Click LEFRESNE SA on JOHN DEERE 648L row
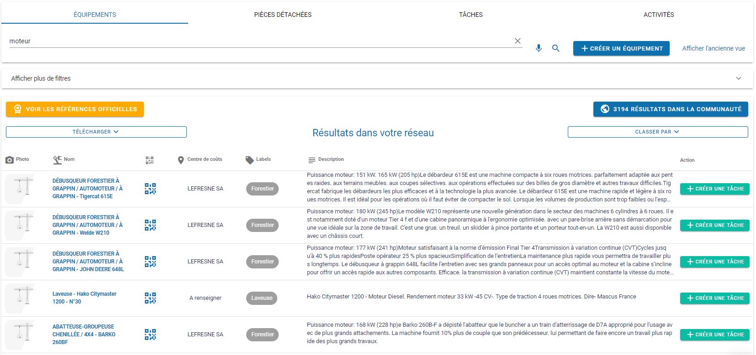This screenshot has width=756, height=355. (206, 262)
